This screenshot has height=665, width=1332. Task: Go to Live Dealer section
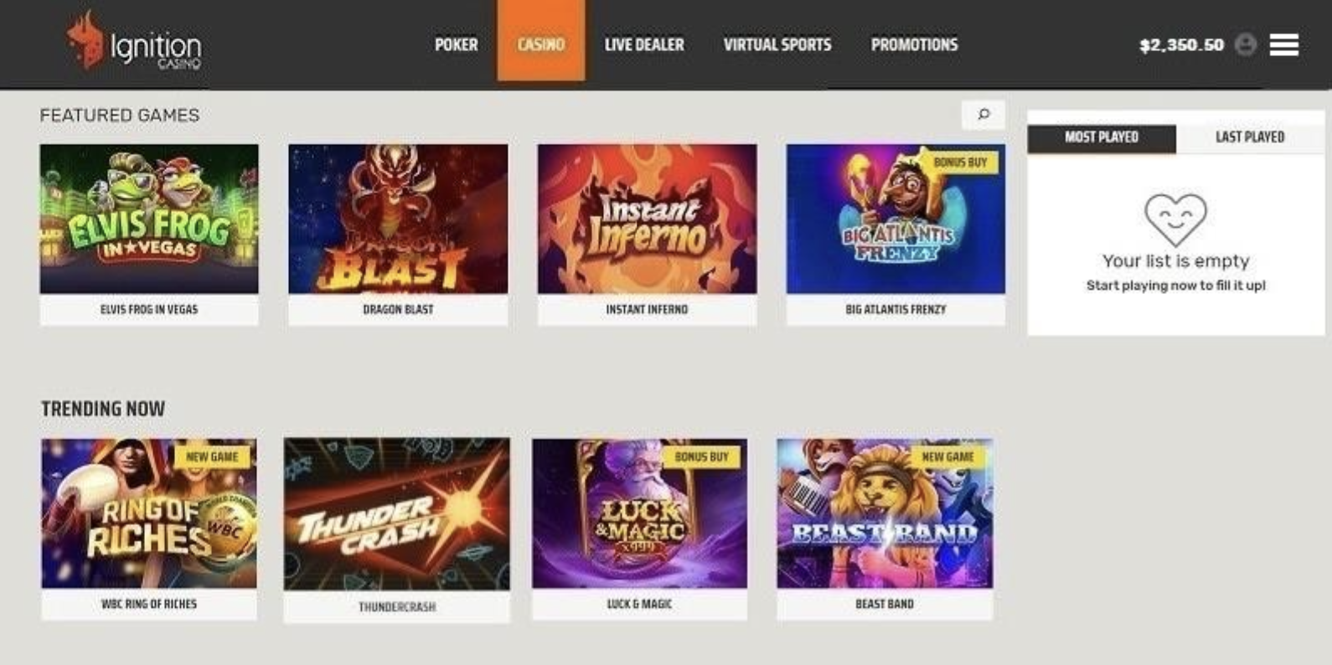click(644, 44)
